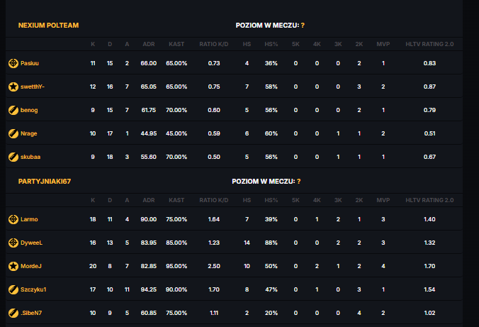Click the NEXIUM POLTEAM match level question mark
The width and height of the screenshot is (479, 327).
click(303, 26)
